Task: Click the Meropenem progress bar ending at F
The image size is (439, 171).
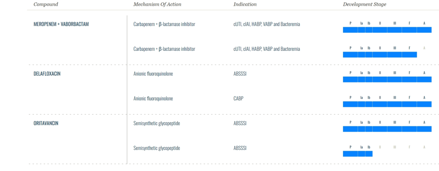Action: point(380,55)
